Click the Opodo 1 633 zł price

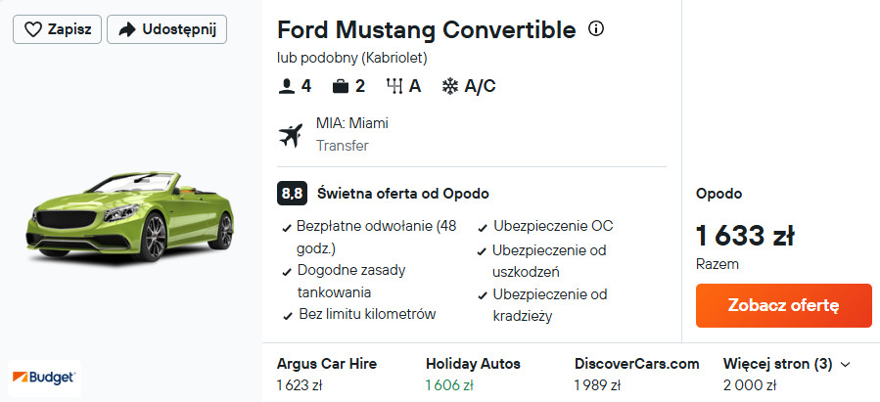point(744,236)
